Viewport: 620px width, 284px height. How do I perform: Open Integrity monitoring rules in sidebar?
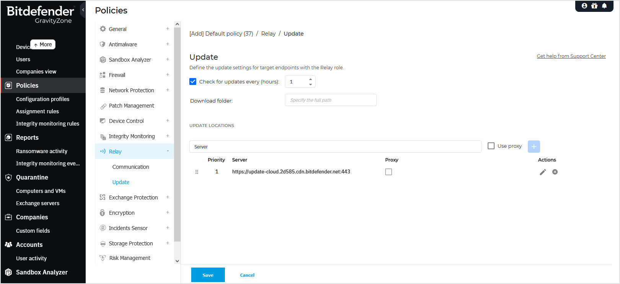[x=48, y=124]
